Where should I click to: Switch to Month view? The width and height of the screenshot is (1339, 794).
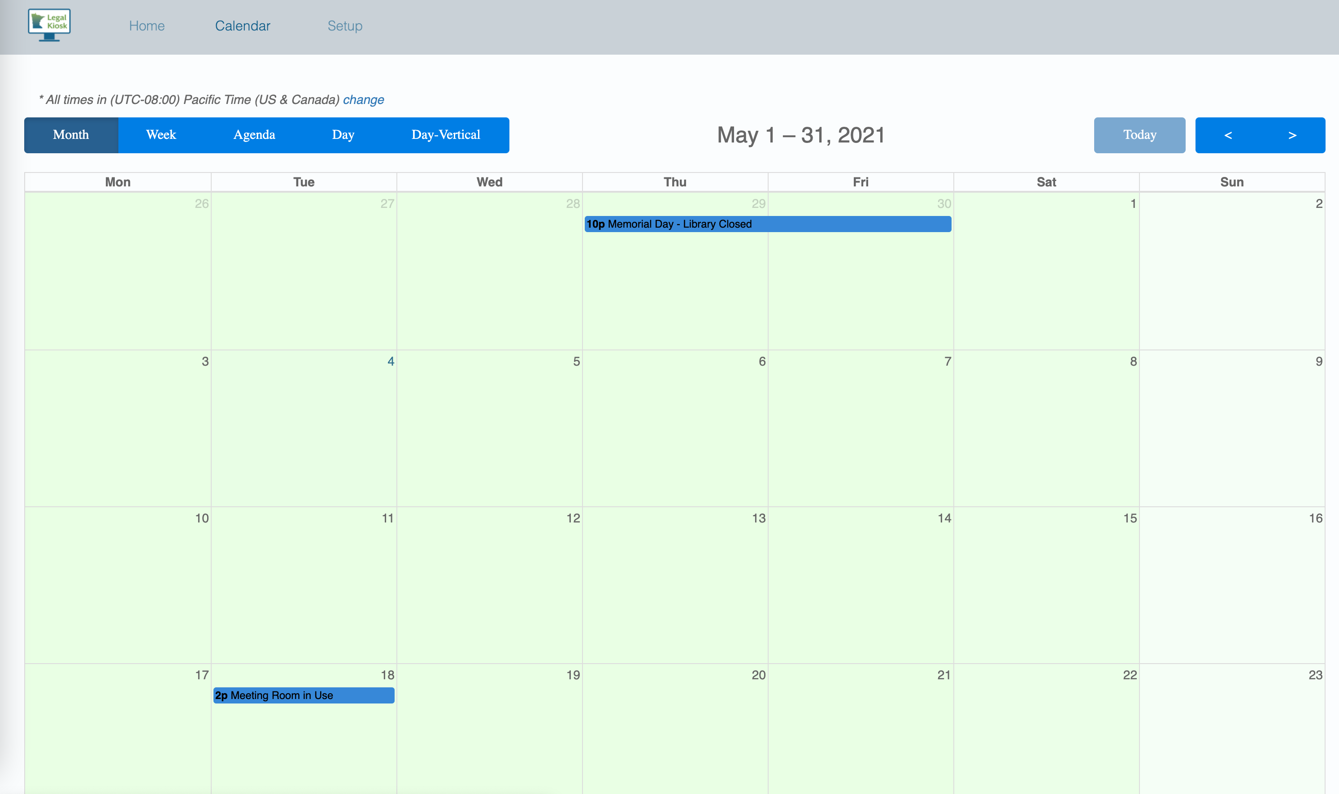[71, 135]
